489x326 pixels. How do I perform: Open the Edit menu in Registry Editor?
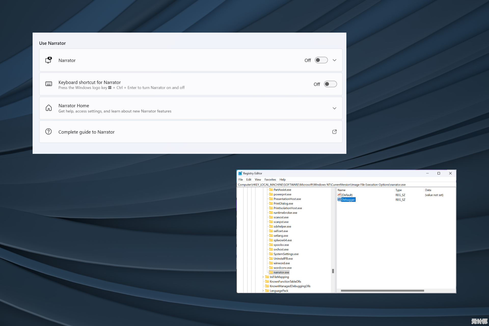(x=249, y=179)
